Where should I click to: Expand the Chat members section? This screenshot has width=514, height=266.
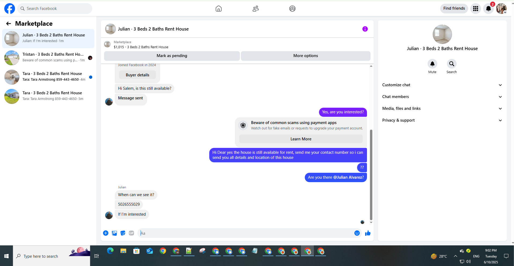point(442,97)
